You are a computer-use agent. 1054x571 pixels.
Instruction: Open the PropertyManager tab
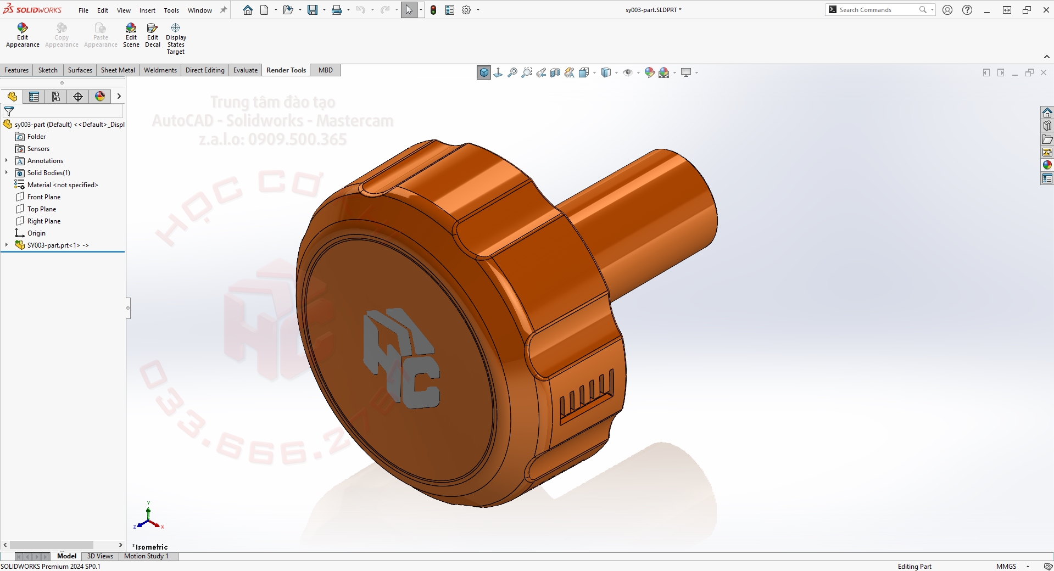point(34,97)
